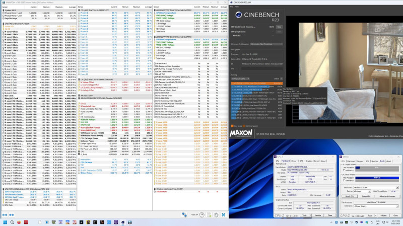Click the Cinebench title bar app icon

point(232,3)
